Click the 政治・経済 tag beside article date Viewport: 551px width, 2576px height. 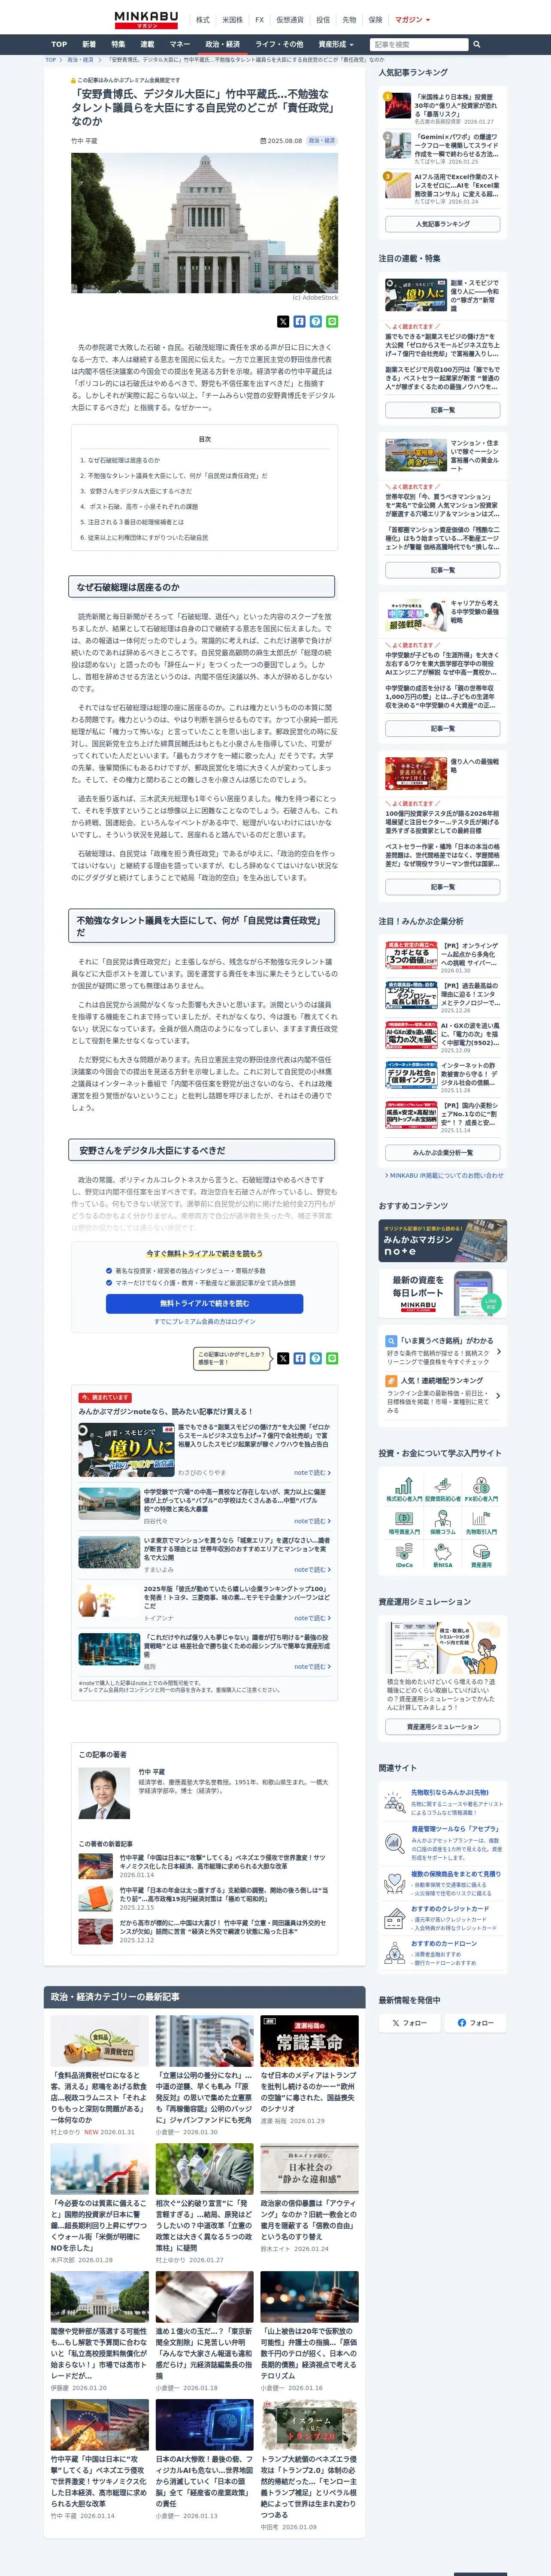[x=322, y=141]
